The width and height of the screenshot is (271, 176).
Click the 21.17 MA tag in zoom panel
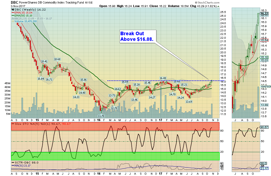(264, 168)
